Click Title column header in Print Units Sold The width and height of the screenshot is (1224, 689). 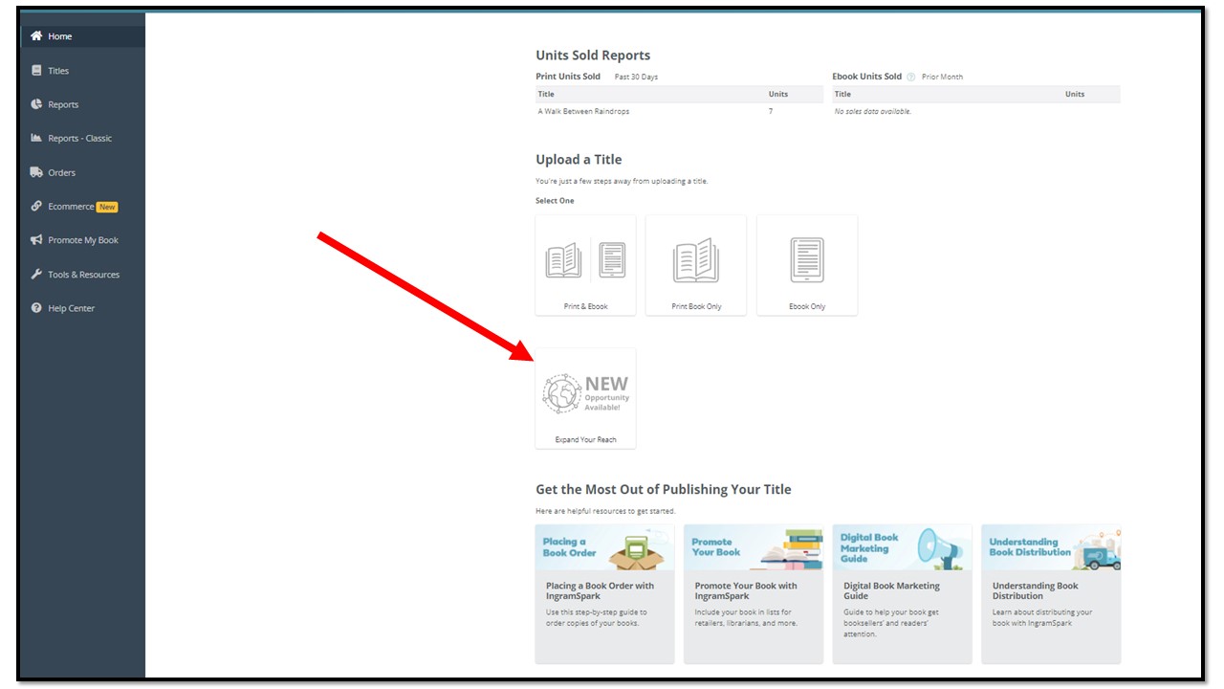click(x=546, y=94)
